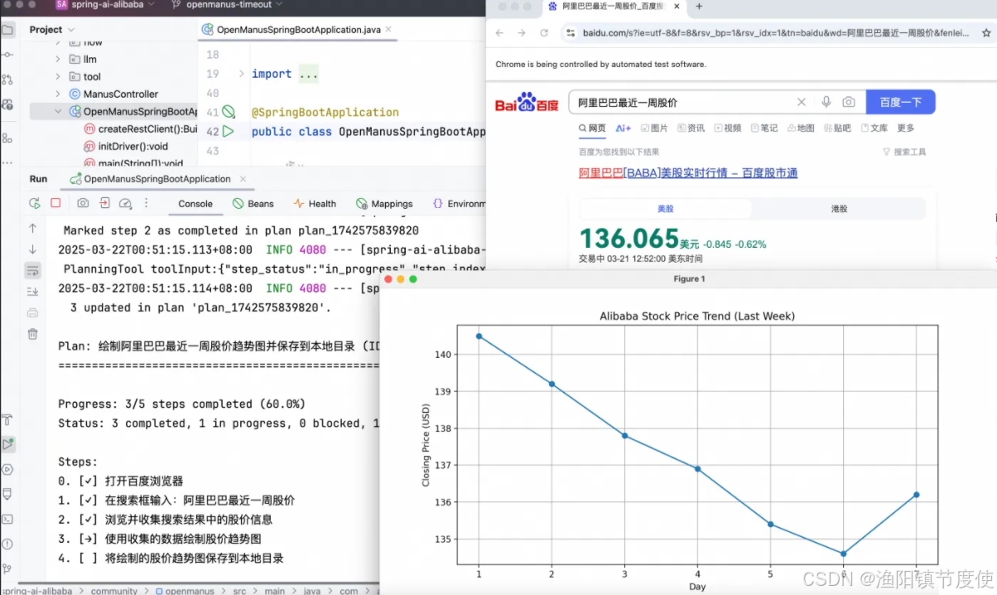
Task: Open the Commit tool window icon
Action: click(7, 55)
